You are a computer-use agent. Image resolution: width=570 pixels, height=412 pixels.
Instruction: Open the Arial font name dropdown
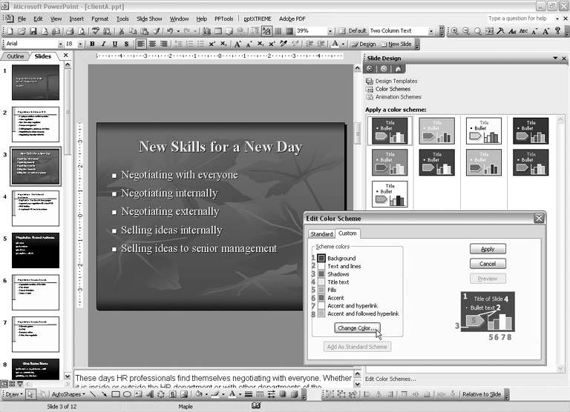point(59,44)
